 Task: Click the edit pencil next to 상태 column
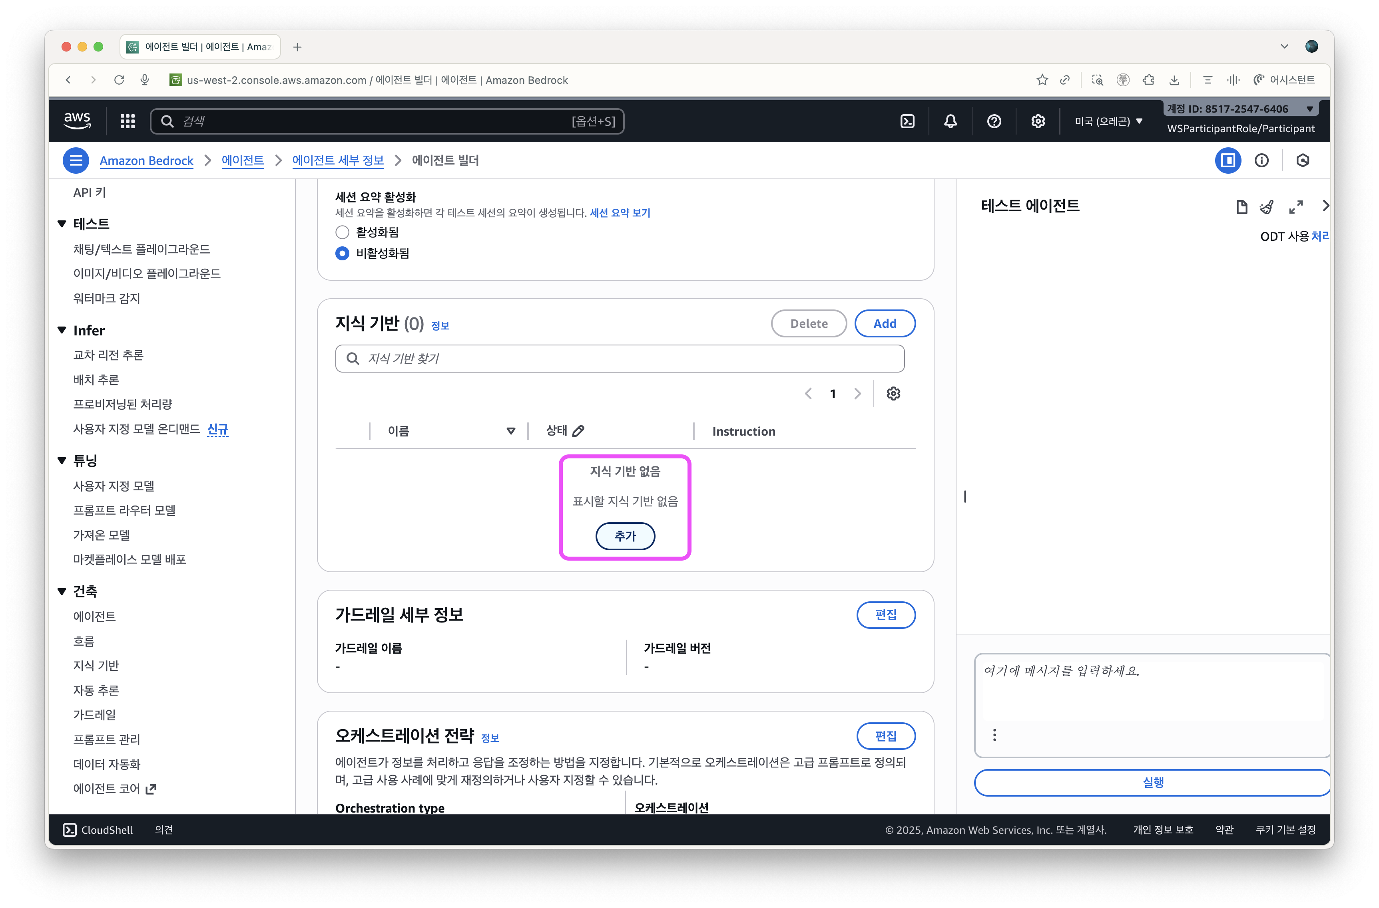point(578,431)
